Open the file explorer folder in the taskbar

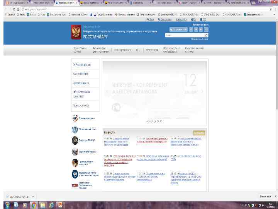point(42,205)
